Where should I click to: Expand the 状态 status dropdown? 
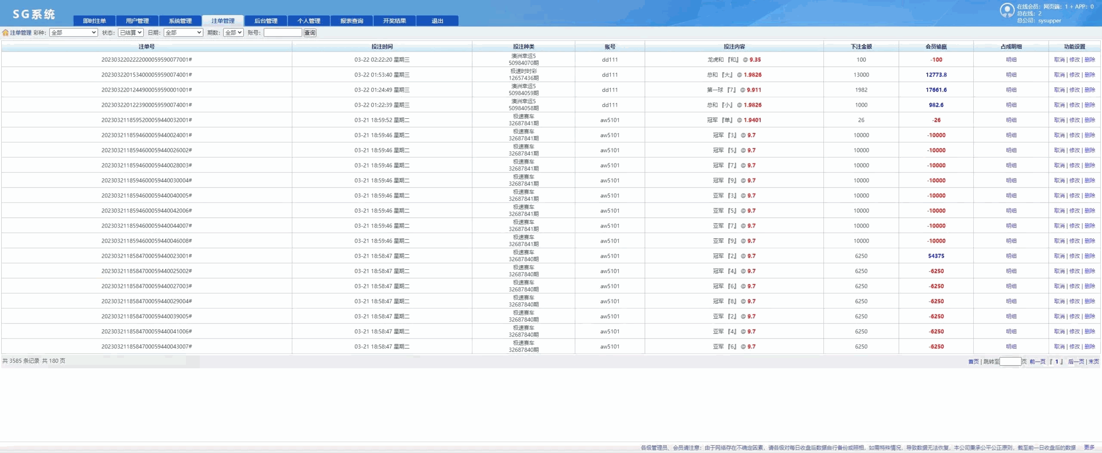click(130, 33)
